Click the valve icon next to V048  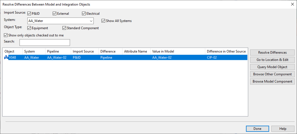click(x=6, y=58)
